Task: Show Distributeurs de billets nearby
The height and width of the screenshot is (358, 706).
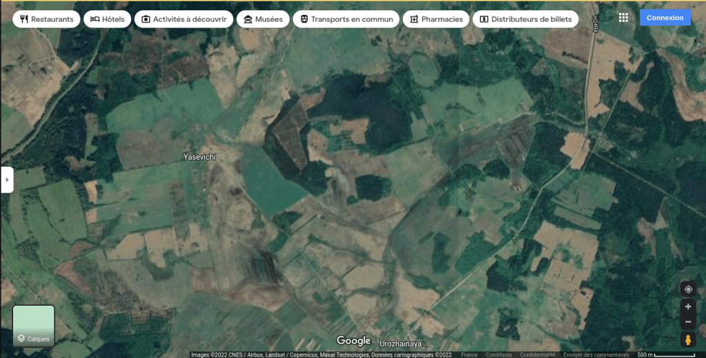Action: pos(525,19)
